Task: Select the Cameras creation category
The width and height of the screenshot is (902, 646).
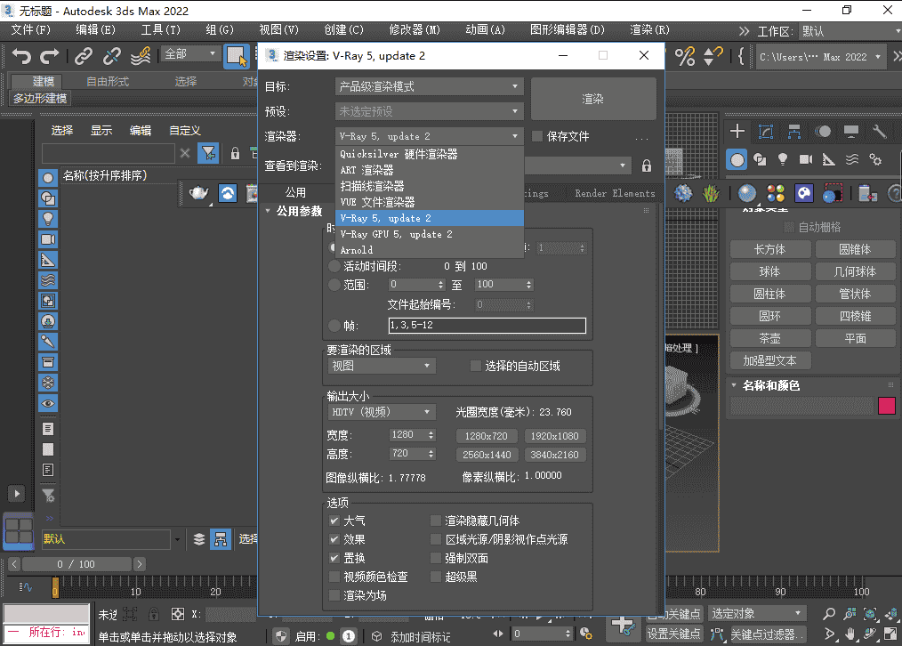Action: click(x=806, y=159)
